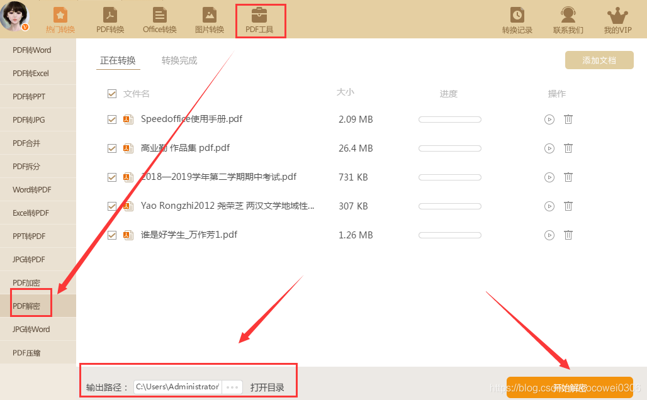Switch to 转换完成 tab
This screenshot has width=647, height=400.
(x=179, y=60)
